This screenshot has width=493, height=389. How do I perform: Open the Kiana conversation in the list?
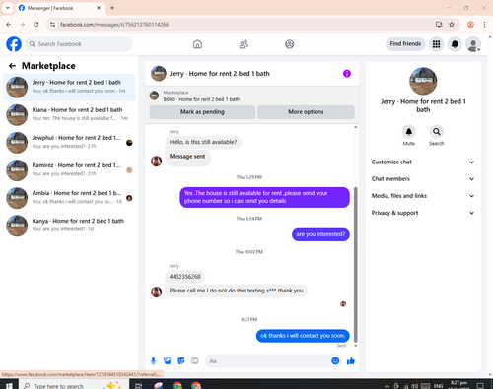(69, 115)
